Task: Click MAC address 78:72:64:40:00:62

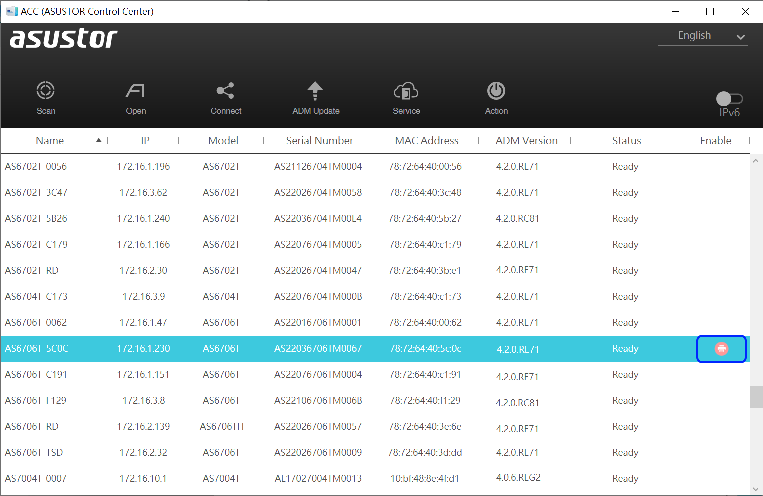Action: click(x=425, y=323)
